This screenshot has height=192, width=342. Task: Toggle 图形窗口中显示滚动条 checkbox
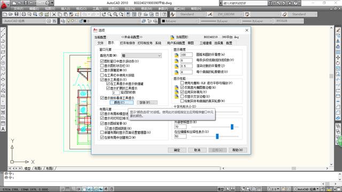coord(102,61)
